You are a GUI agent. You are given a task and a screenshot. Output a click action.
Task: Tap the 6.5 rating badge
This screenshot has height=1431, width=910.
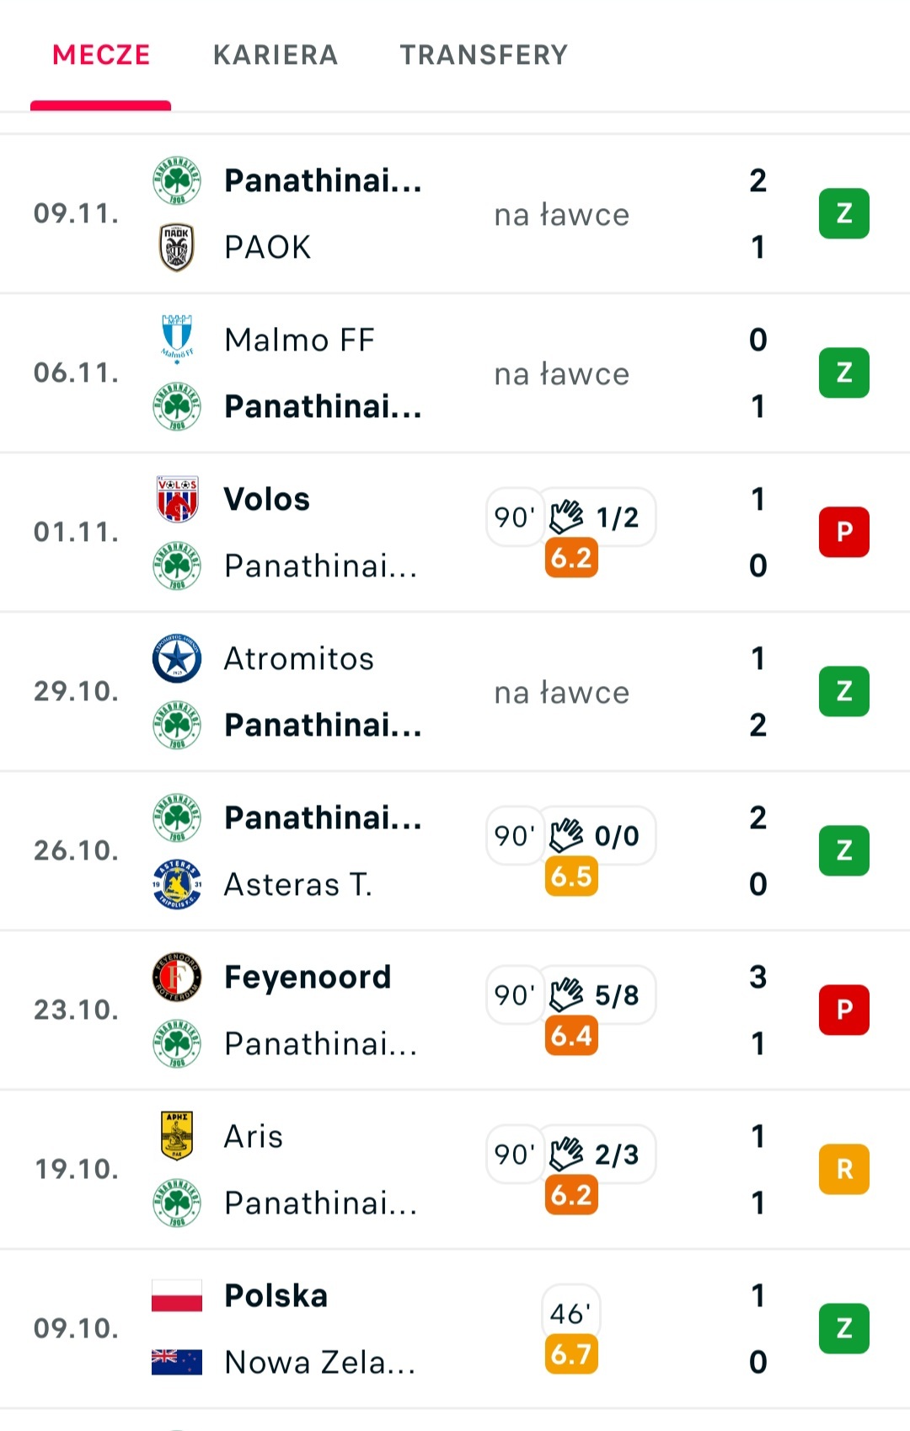pos(571,876)
